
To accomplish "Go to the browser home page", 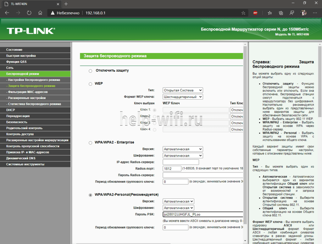I will pyautogui.click(x=40, y=13).
